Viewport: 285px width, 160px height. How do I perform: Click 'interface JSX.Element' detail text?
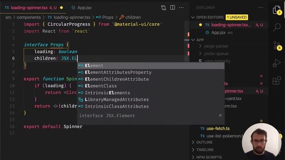click(x=107, y=116)
